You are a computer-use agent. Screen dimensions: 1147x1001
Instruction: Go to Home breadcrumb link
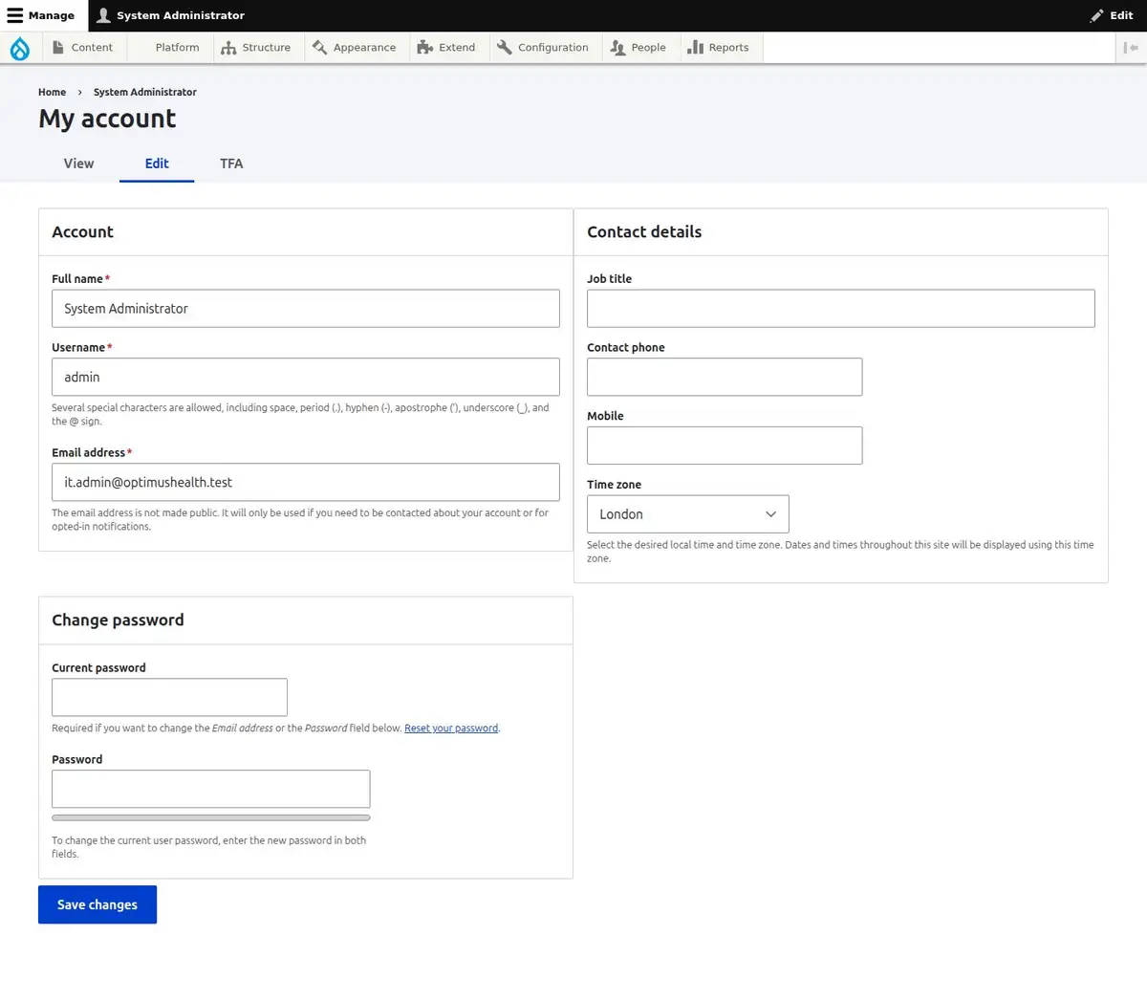coord(53,93)
